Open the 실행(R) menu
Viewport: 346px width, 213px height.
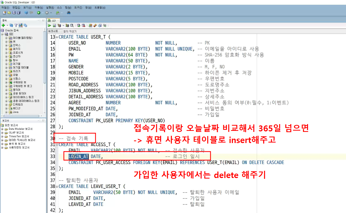tap(50, 8)
